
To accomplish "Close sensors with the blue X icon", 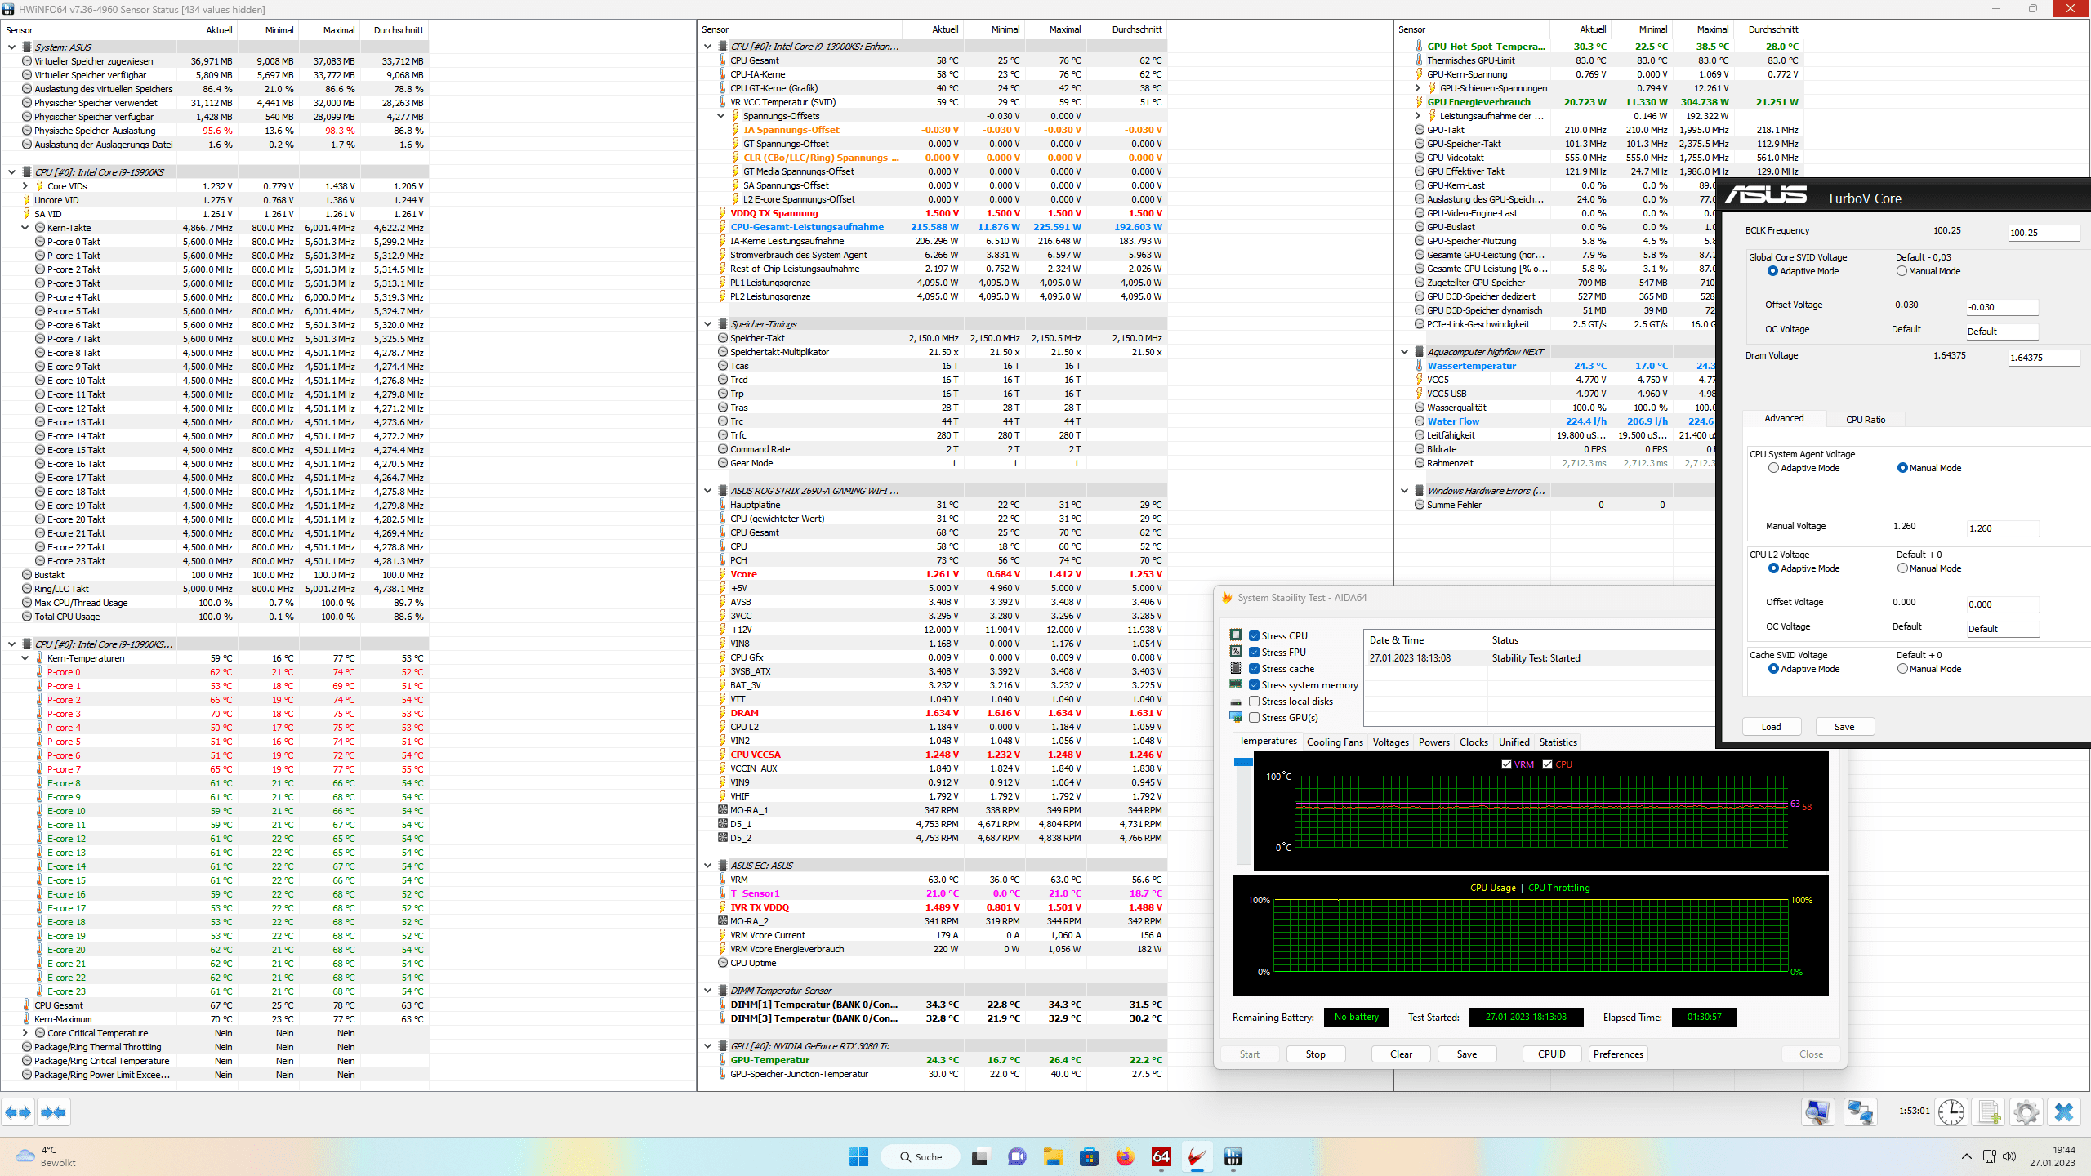I will click(2064, 1112).
